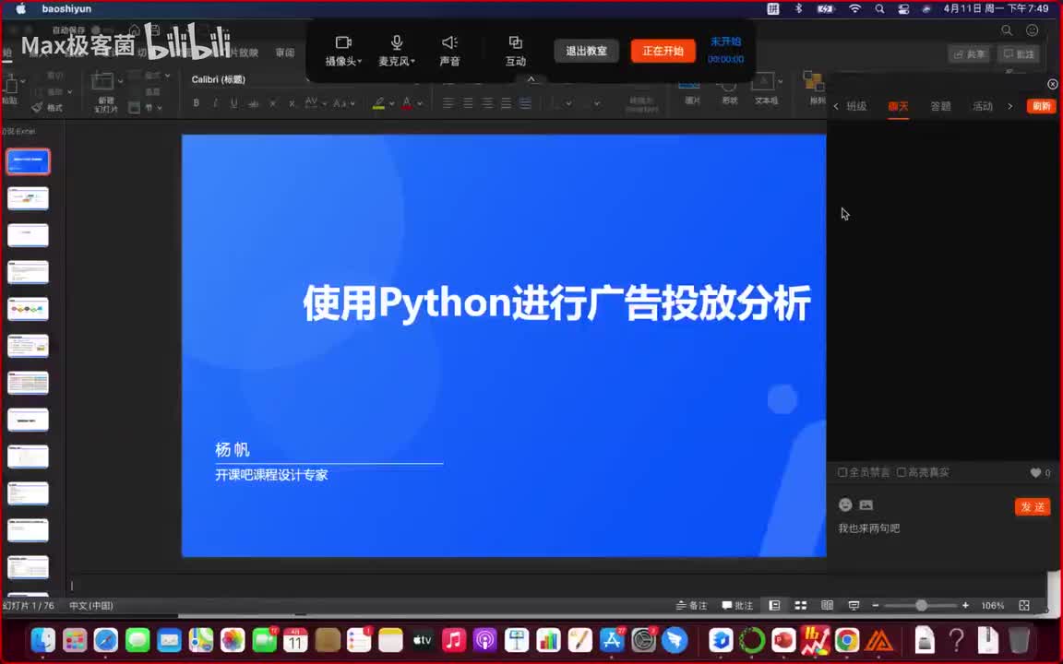Switch to normal view in status bar

774,605
